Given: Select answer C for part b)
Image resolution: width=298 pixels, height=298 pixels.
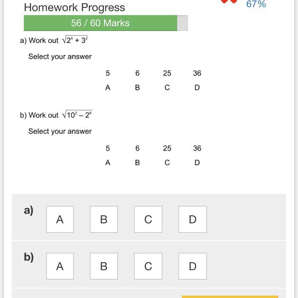Looking at the screenshot, I should (148, 266).
